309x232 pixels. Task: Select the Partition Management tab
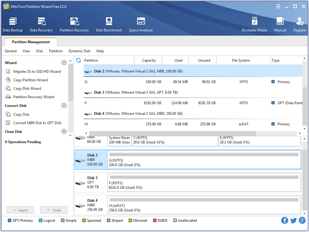pyautogui.click(x=31, y=42)
